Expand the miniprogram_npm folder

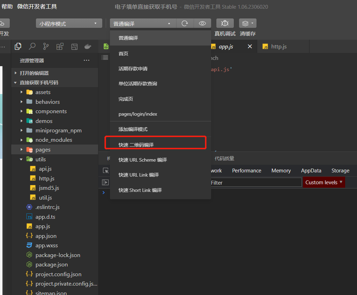(55, 131)
